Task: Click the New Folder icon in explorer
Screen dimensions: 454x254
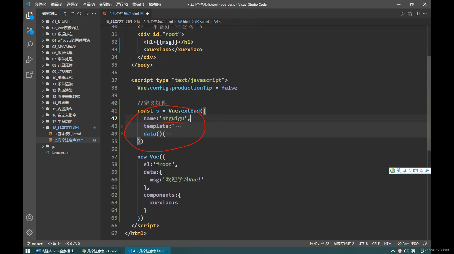Action: click(72, 14)
